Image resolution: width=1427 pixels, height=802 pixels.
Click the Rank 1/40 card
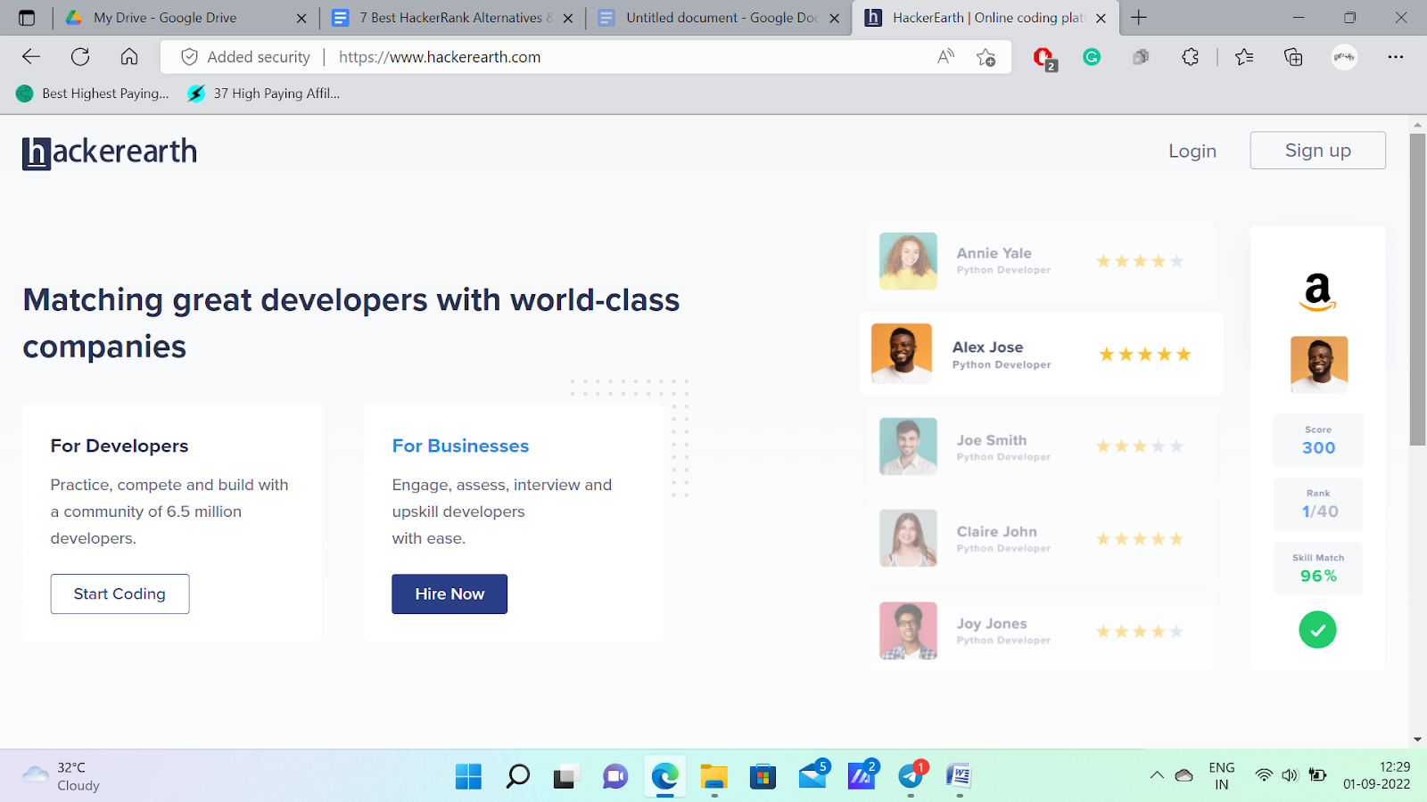pyautogui.click(x=1318, y=504)
